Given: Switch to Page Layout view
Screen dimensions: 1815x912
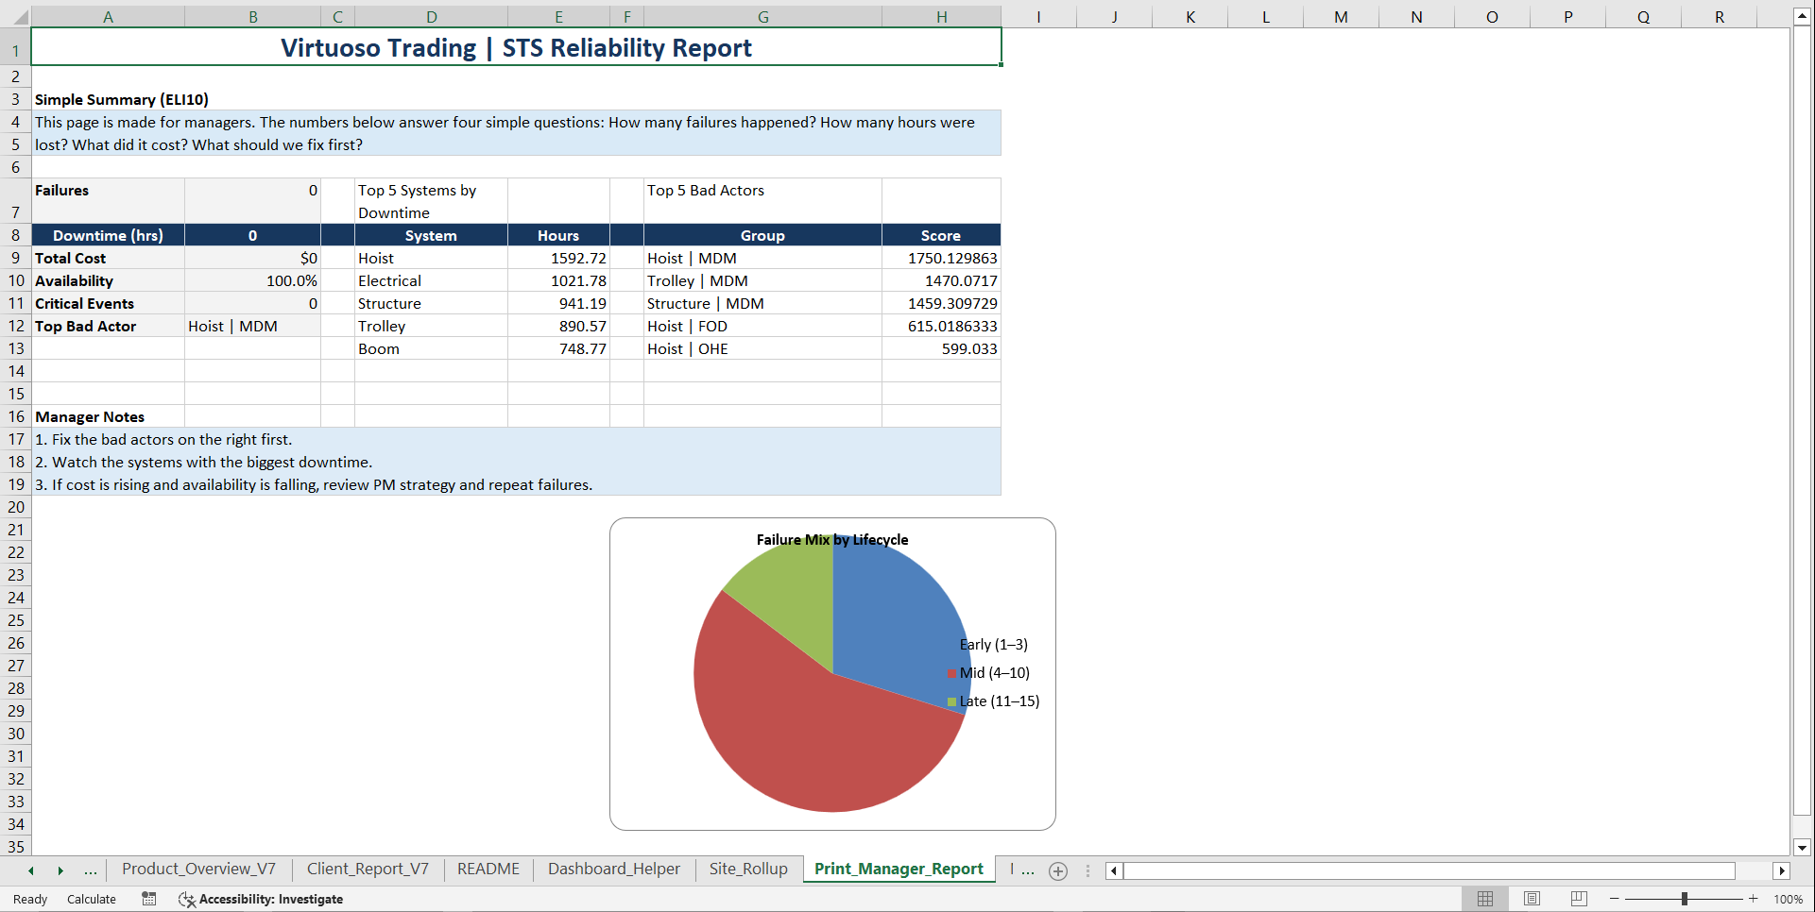Looking at the screenshot, I should click(x=1532, y=899).
